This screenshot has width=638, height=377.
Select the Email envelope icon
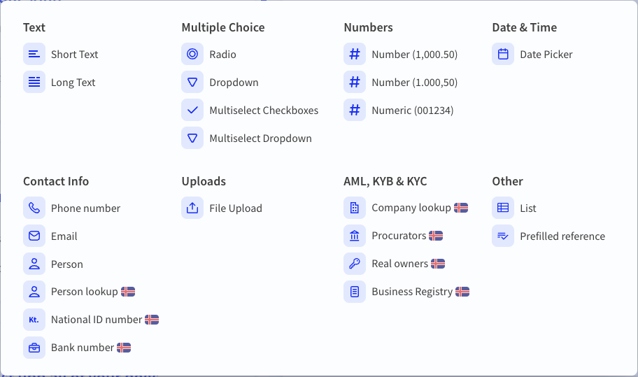point(34,236)
